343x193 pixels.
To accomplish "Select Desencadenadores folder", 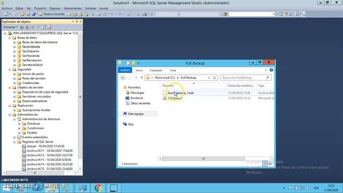I will (34, 101).
